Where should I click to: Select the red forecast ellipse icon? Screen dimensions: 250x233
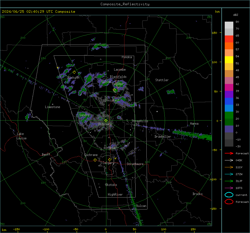coord(229,202)
